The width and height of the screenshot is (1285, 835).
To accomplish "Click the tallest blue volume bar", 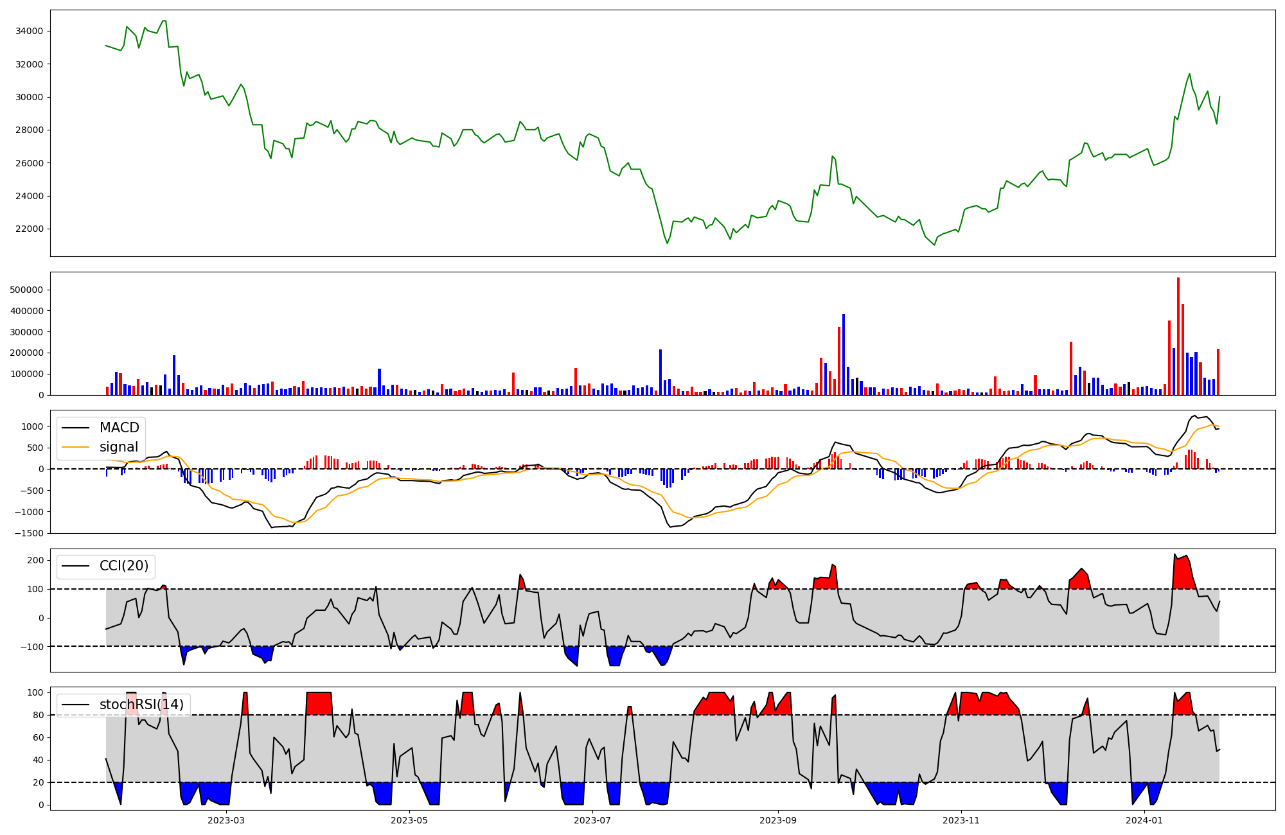I will (844, 355).
